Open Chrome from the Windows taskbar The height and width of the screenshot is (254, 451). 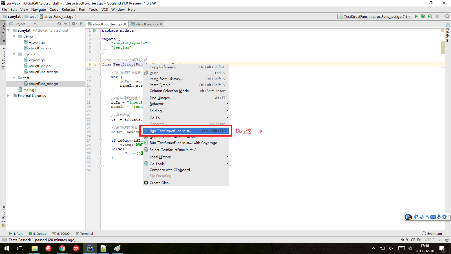coord(62,248)
